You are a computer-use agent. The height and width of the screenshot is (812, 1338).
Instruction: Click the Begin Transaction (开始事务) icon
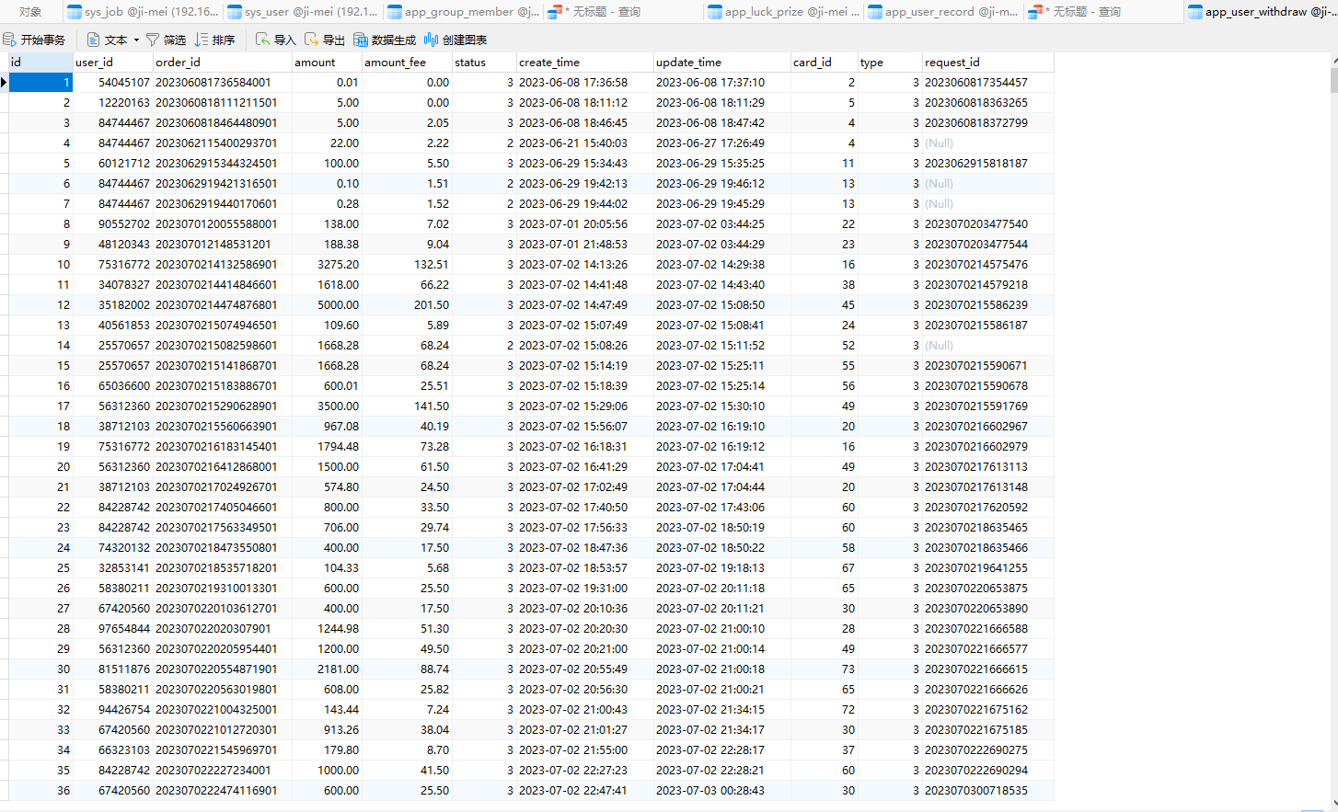(x=10, y=40)
